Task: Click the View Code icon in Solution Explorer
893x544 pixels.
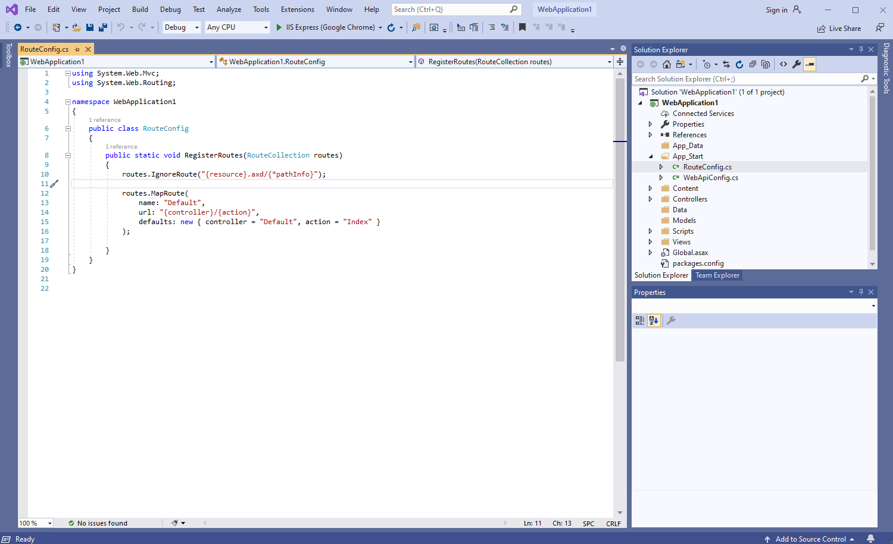Action: tap(783, 64)
